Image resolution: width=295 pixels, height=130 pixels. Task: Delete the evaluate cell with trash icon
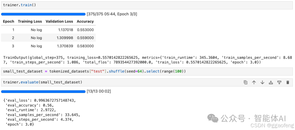pyautogui.click(x=287, y=82)
